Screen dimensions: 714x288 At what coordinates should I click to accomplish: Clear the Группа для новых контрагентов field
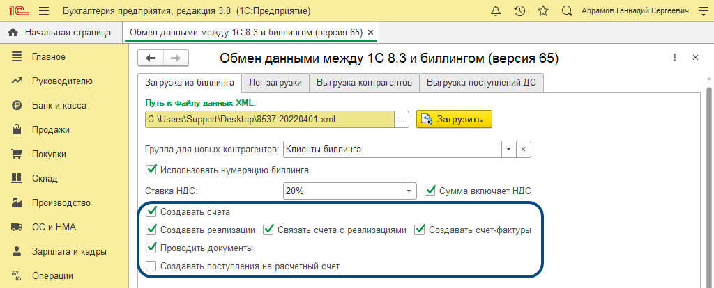523,149
